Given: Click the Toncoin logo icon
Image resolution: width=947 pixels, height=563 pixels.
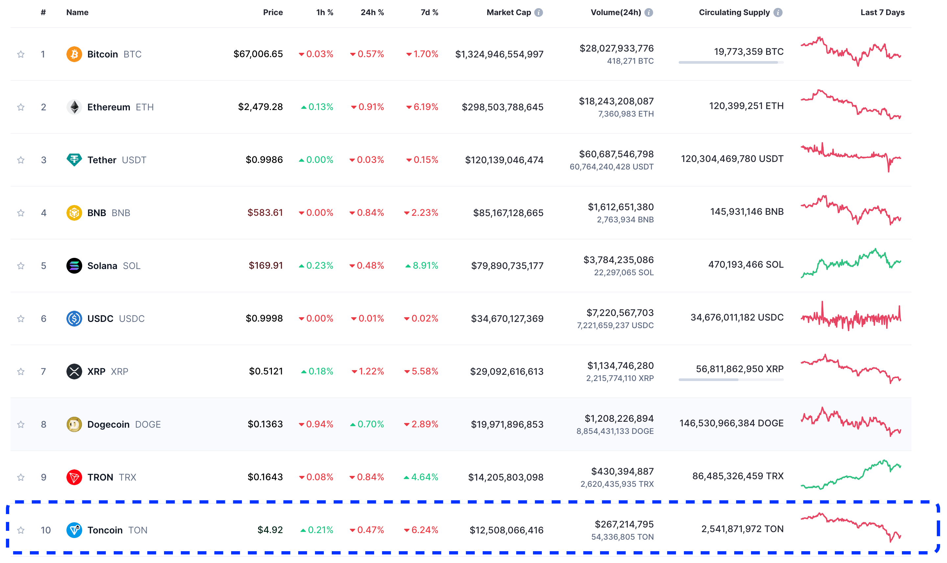Looking at the screenshot, I should [x=74, y=530].
